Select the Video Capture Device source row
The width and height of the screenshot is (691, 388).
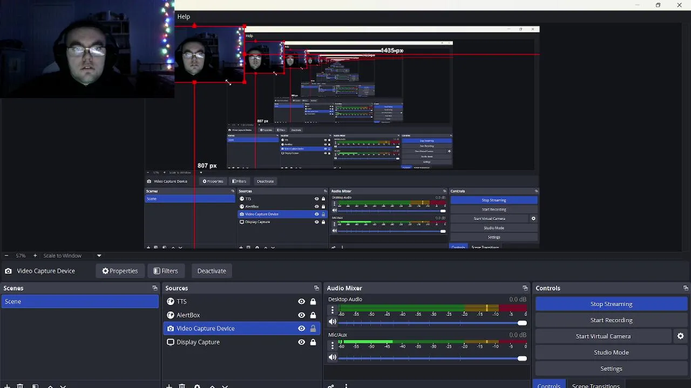242,328
